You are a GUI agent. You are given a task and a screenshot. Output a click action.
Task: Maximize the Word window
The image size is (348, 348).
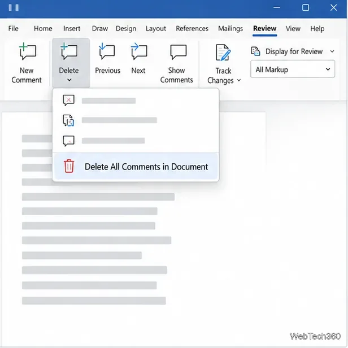pos(306,7)
